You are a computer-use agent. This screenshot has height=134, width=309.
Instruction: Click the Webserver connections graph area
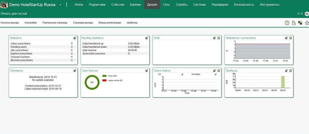click(263, 50)
